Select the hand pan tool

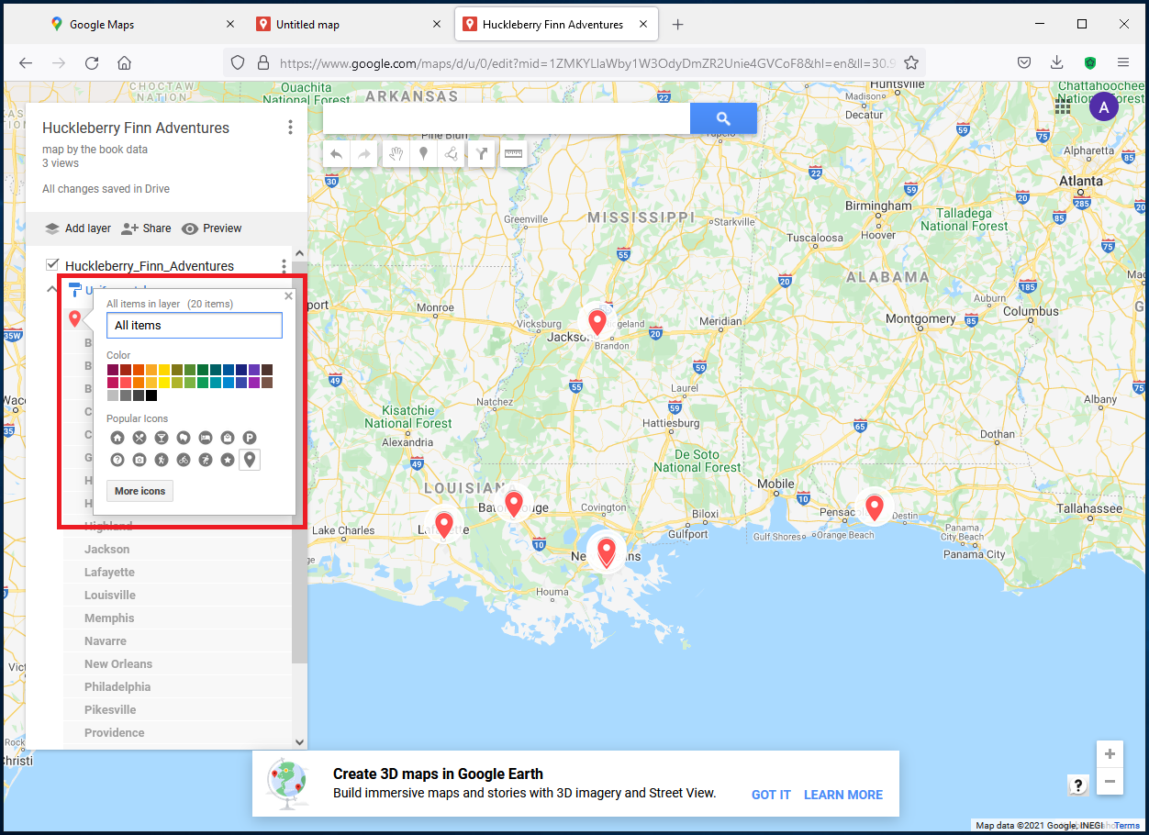[x=396, y=154]
